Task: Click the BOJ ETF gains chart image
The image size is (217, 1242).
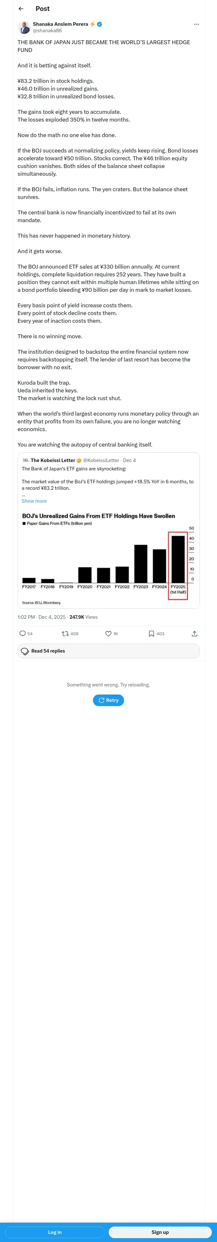Action: (x=108, y=557)
